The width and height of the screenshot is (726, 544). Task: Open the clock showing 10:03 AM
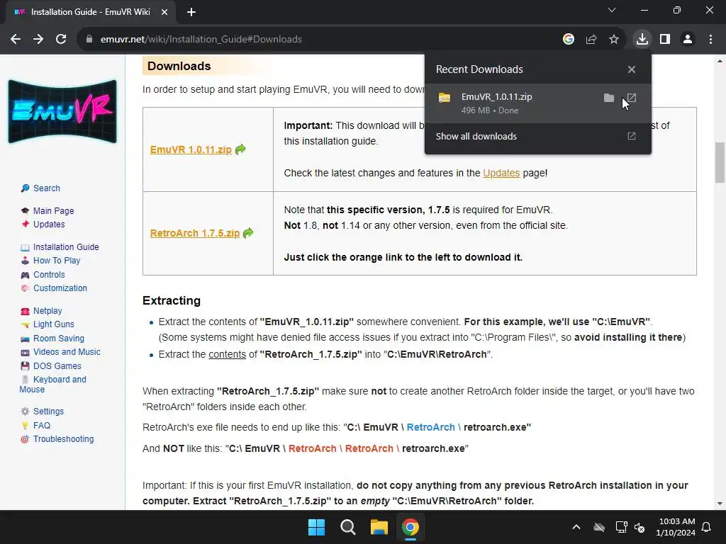click(676, 527)
